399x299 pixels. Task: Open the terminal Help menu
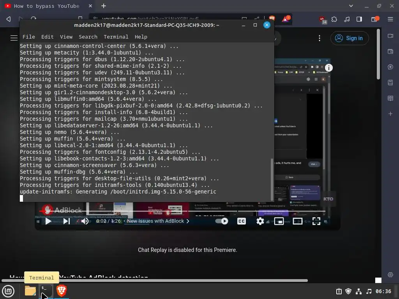[x=141, y=37]
